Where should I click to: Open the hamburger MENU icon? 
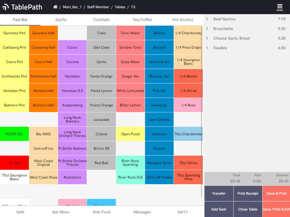pyautogui.click(x=280, y=7)
